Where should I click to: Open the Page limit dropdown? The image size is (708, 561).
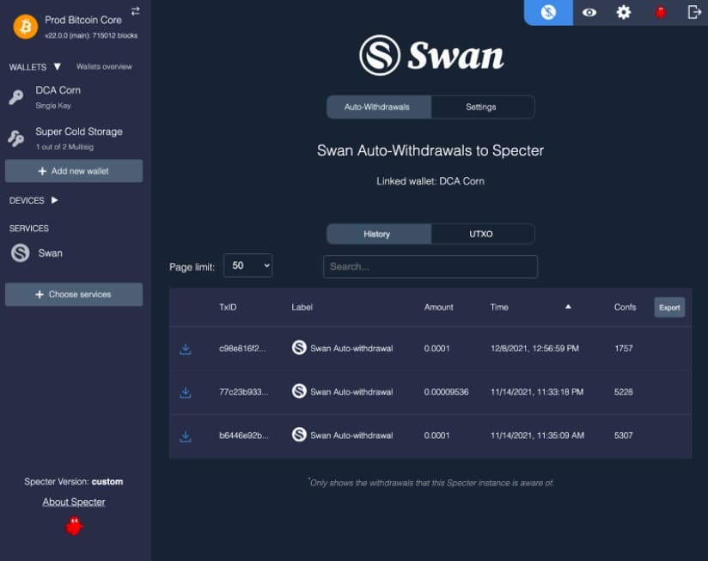tap(247, 266)
